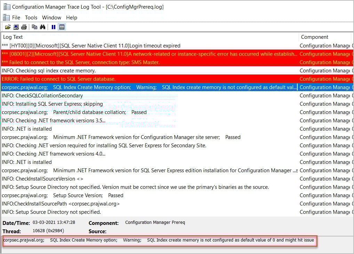This screenshot has width=354, height=254.
Task: Select 'INFO: CheckSQLCollationSecondary' row
Action: 177,96
